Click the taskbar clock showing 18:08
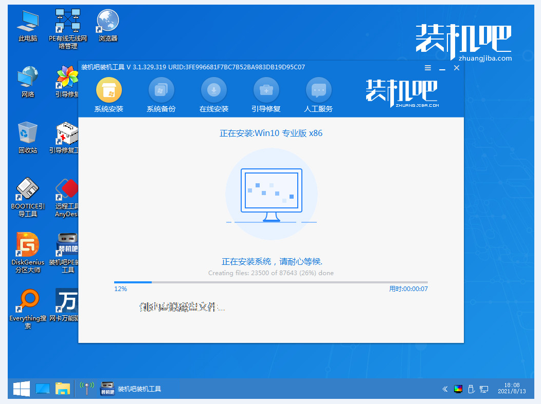541x404 pixels. [512, 389]
